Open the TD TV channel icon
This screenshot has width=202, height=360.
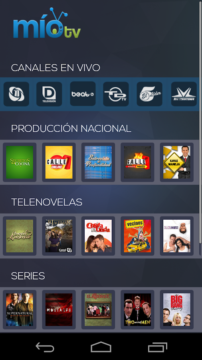tap(116, 94)
